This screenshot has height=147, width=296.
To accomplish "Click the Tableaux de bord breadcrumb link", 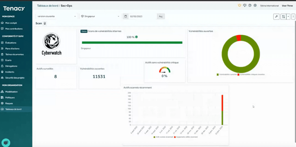I will pyautogui.click(x=47, y=6).
